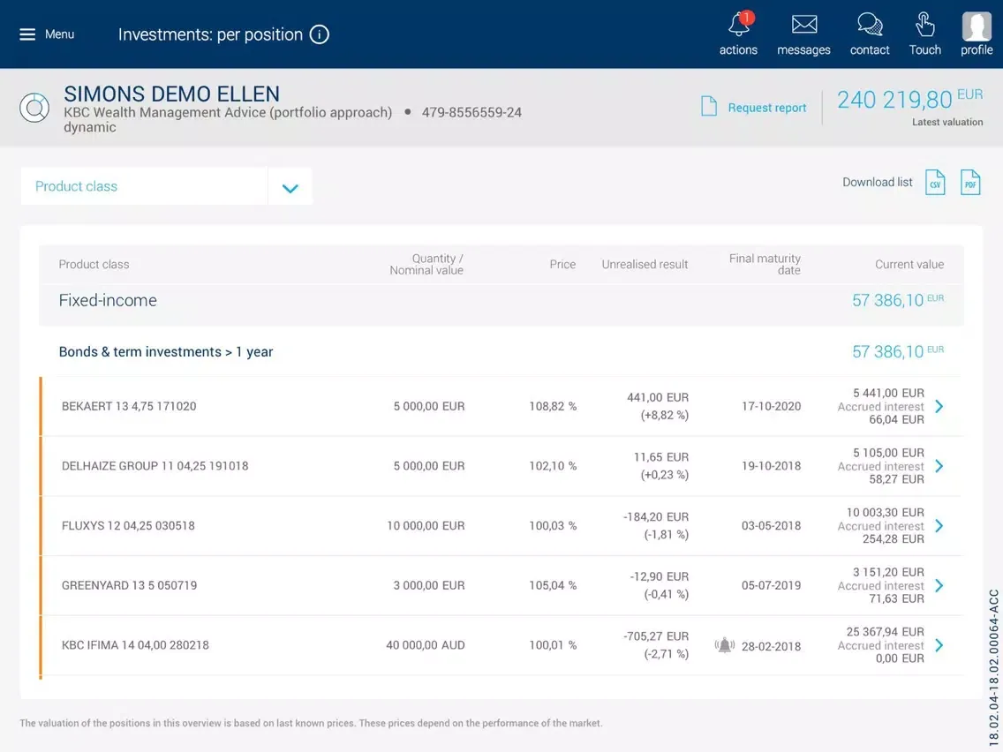
Task: Open details chevron for BEKAERT 13 4,75 171020
Action: (939, 406)
